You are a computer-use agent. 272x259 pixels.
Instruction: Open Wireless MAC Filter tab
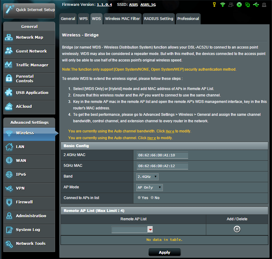[122, 19]
